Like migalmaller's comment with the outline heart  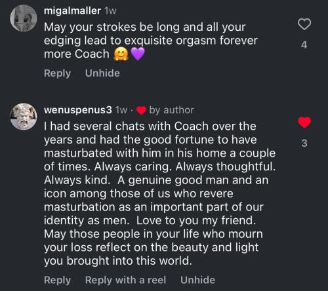coord(304,24)
